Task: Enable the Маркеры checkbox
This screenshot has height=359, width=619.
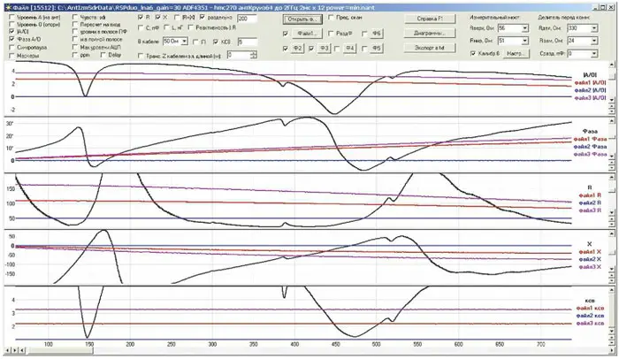Action: (11, 56)
